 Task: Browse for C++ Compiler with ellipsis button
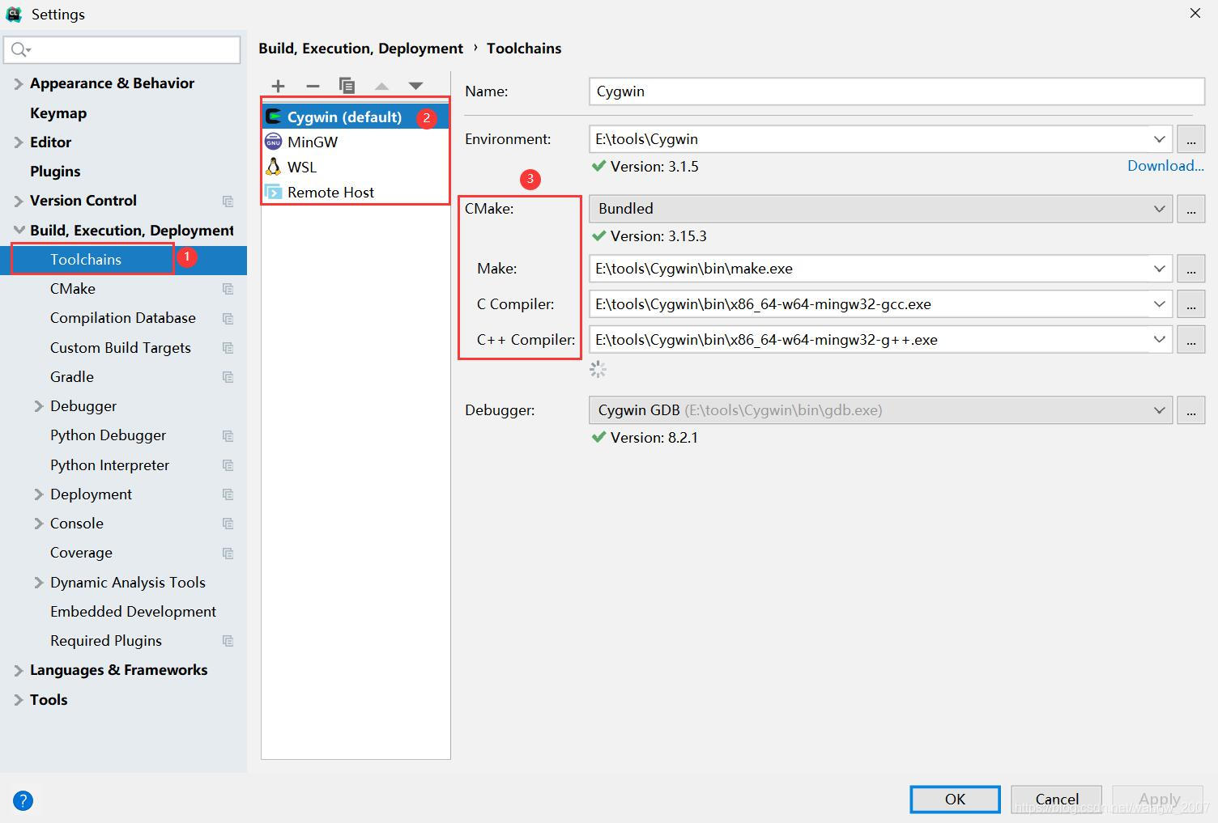[1190, 340]
